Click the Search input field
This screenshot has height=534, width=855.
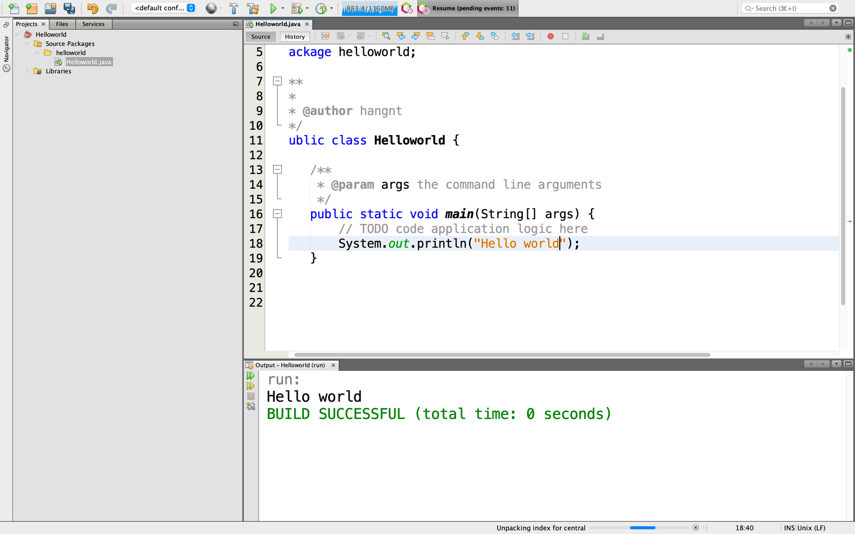point(790,8)
